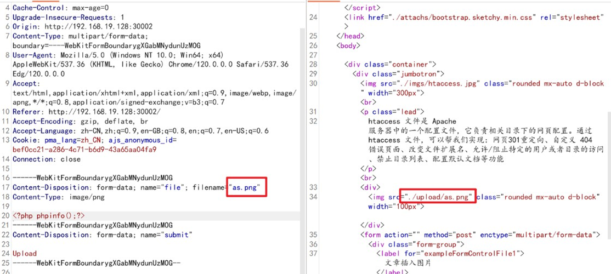The height and width of the screenshot is (274, 611).
Task: Click the <body> tag on line 26
Action: [x=348, y=45]
